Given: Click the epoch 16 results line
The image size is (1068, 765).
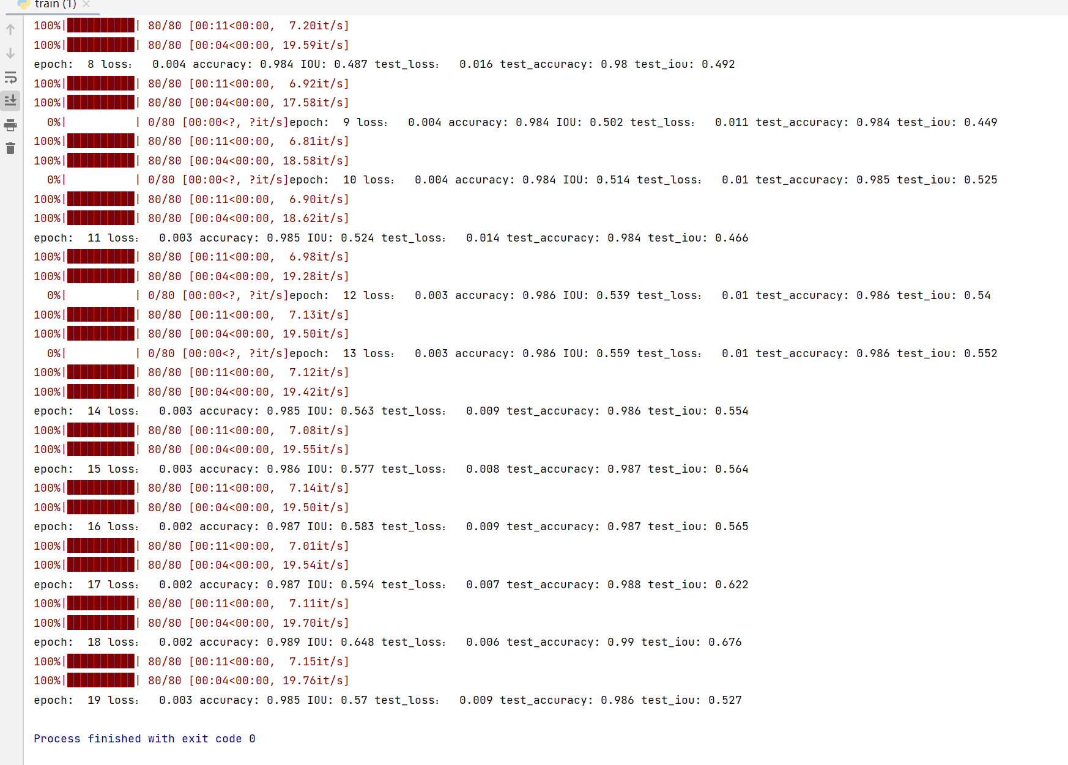Looking at the screenshot, I should click(391, 527).
